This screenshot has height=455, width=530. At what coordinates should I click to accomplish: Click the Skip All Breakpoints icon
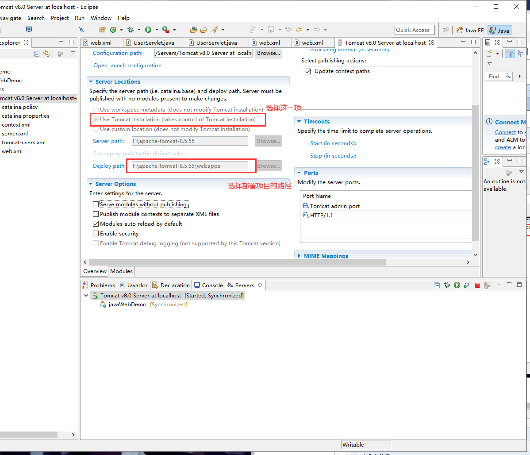pos(81,30)
